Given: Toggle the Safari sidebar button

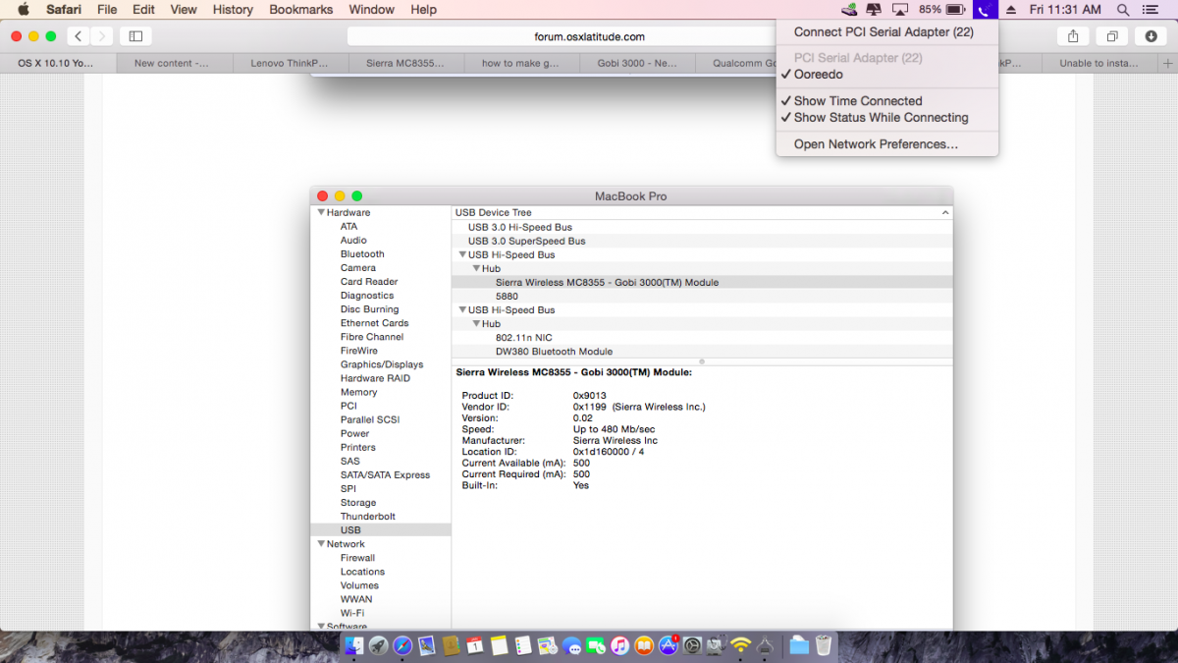Looking at the screenshot, I should (135, 36).
